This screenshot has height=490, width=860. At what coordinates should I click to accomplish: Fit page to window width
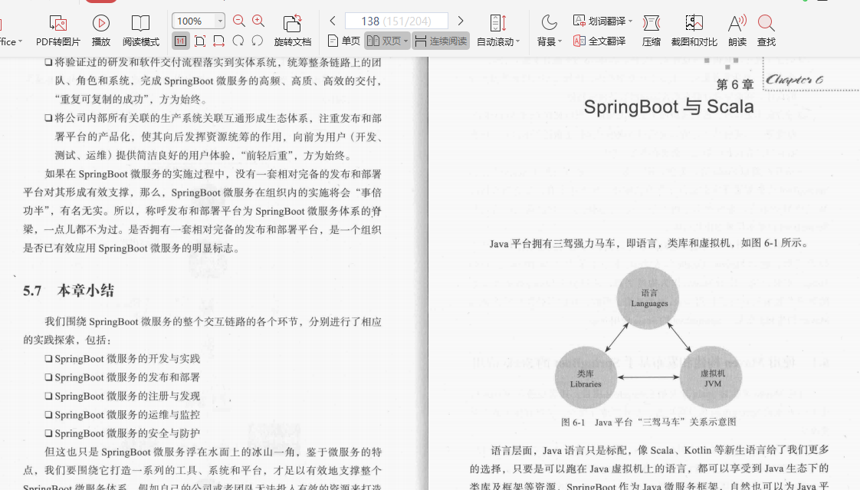click(x=219, y=41)
